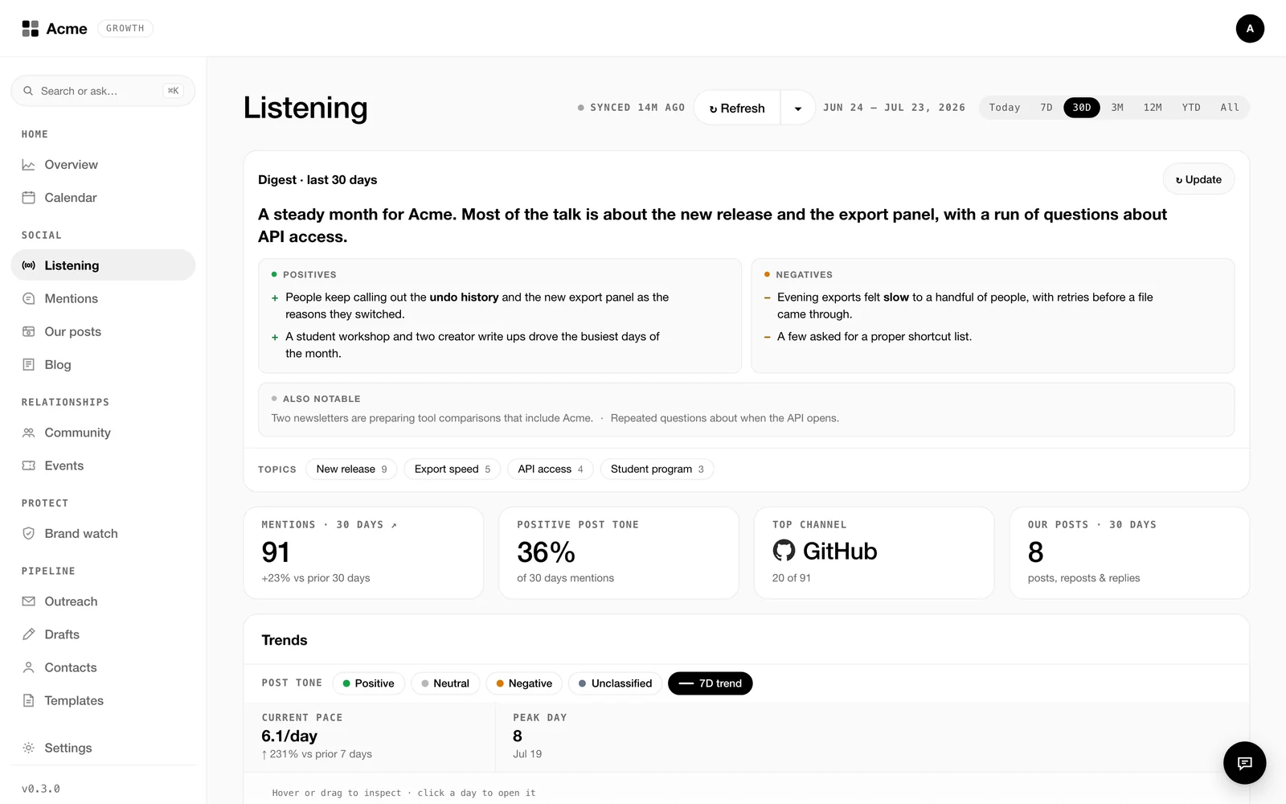Click the digest Update button
This screenshot has width=1286, height=804.
(x=1198, y=179)
